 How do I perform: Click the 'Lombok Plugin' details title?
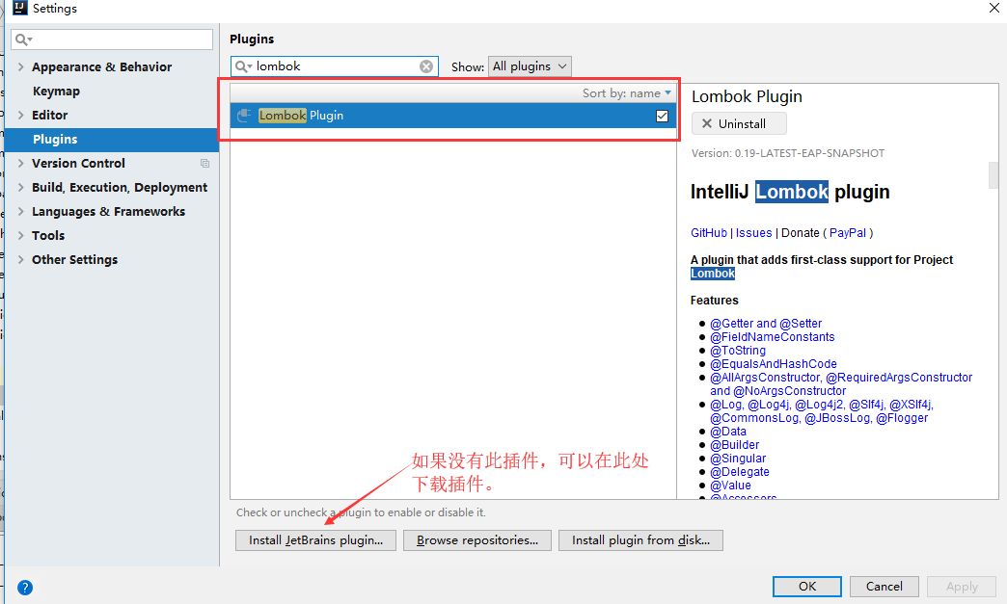(747, 96)
